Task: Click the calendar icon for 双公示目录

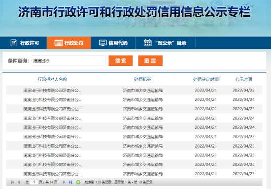Action: pos(148,43)
